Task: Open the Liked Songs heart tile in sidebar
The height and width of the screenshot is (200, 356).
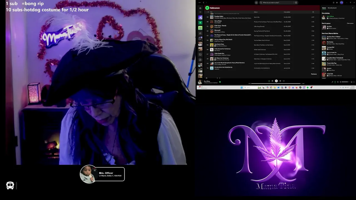Action: (x=200, y=17)
